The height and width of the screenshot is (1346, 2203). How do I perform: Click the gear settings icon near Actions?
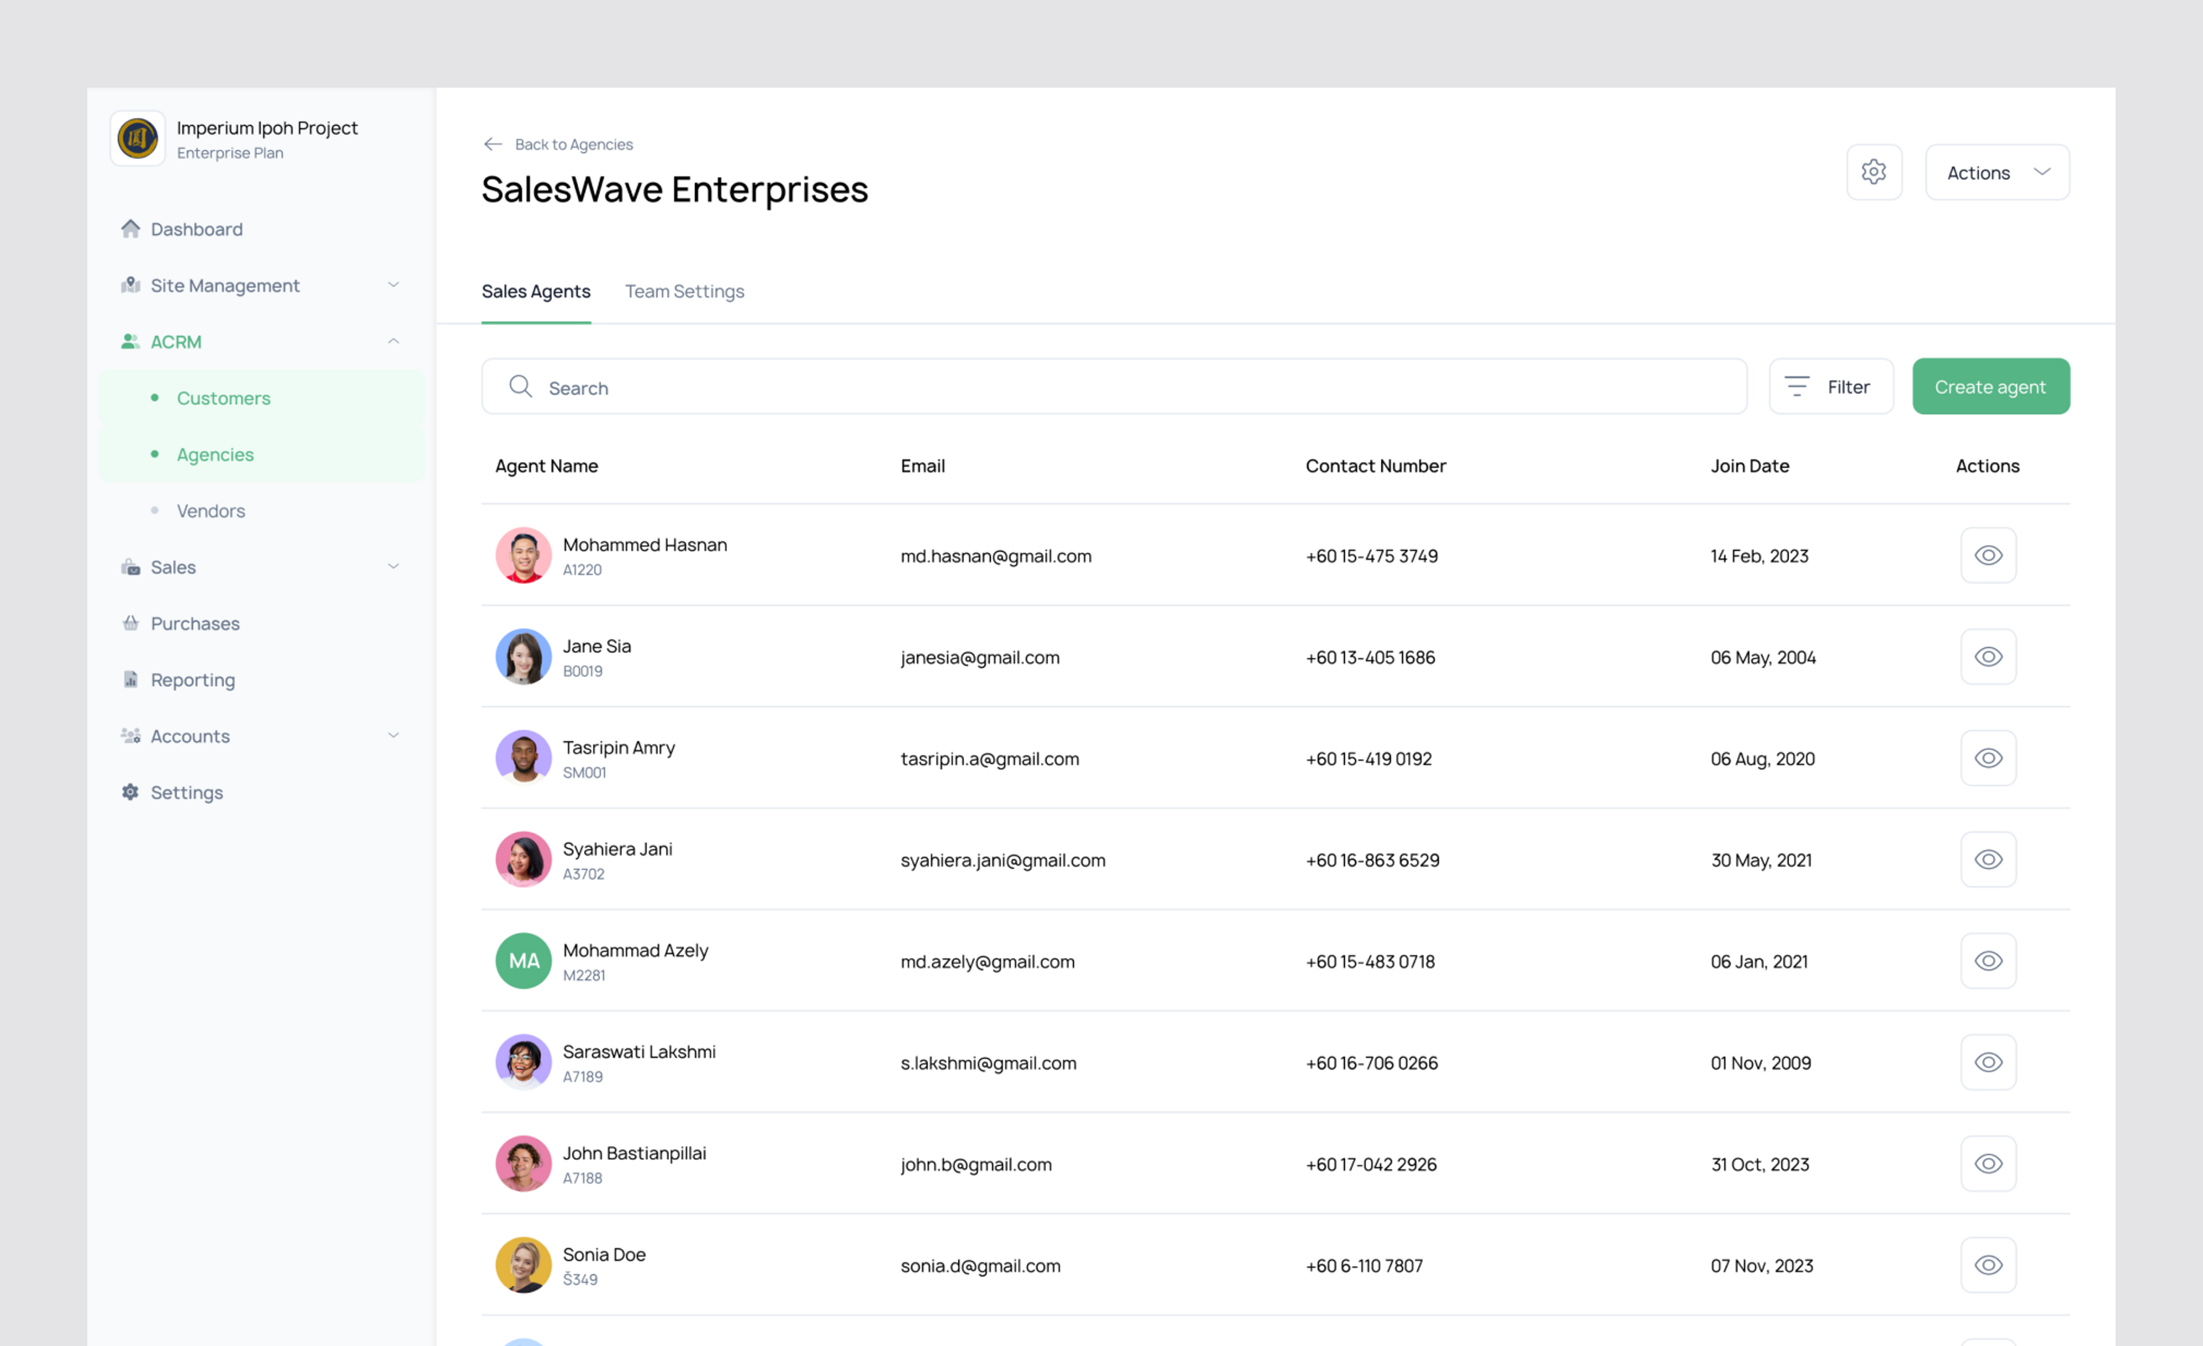coord(1873,171)
